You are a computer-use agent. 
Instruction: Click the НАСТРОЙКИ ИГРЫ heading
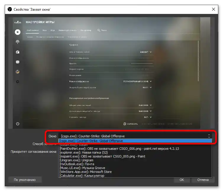point(40,22)
